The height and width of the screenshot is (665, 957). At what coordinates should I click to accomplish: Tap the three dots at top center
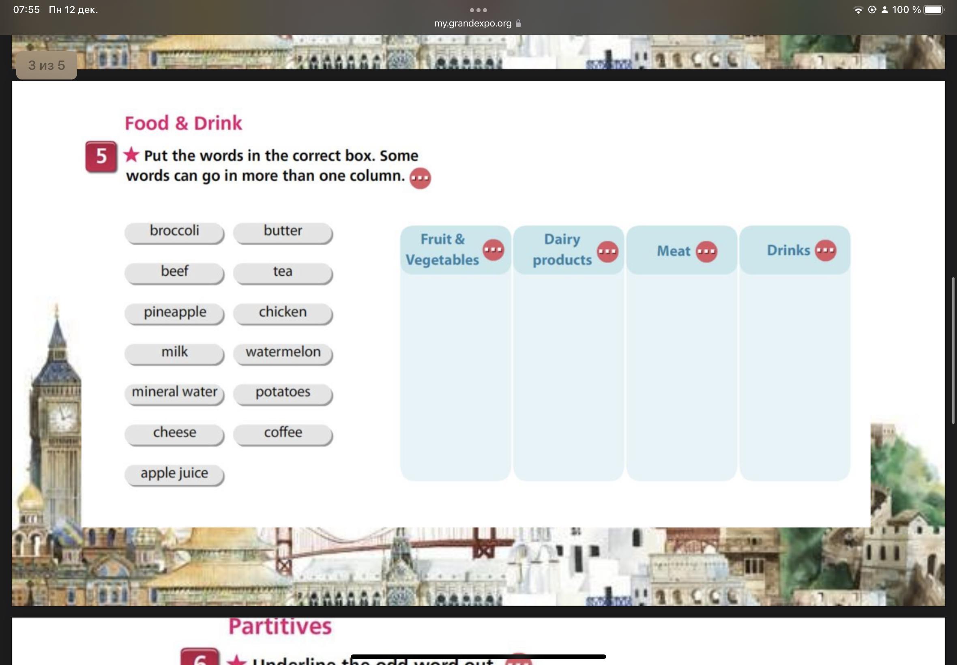click(478, 10)
